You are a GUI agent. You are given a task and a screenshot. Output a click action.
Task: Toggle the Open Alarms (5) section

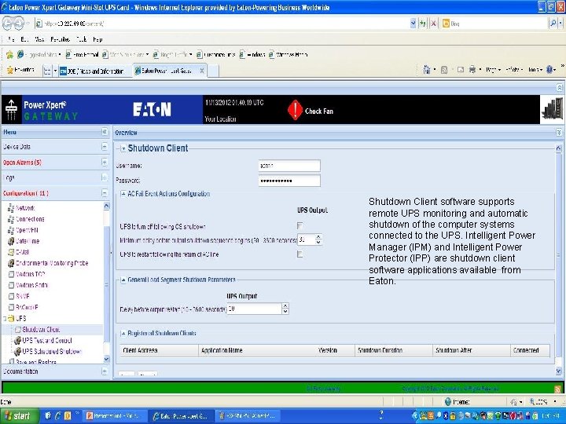tap(105, 163)
